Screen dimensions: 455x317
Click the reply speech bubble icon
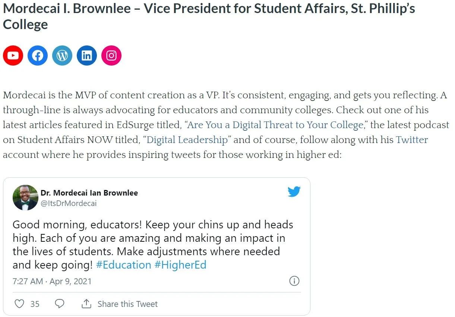(60, 304)
